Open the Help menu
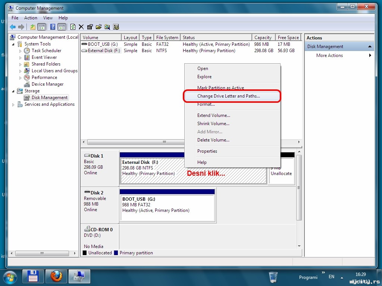 (63, 18)
